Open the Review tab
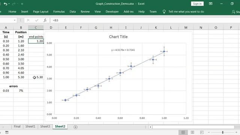This screenshot has height=135, width=240. click(x=85, y=12)
